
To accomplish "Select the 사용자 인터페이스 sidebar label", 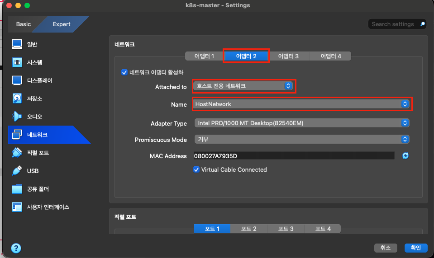I will [x=48, y=207].
